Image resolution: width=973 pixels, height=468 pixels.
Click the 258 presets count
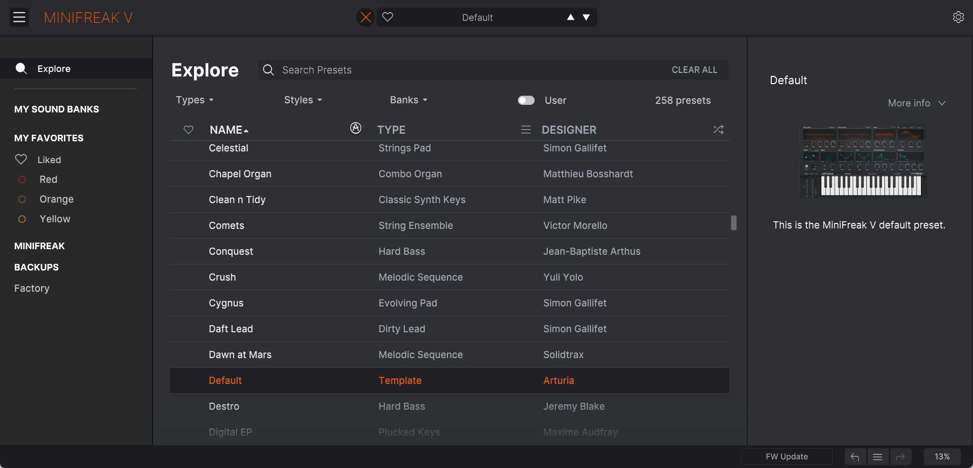[x=683, y=100]
